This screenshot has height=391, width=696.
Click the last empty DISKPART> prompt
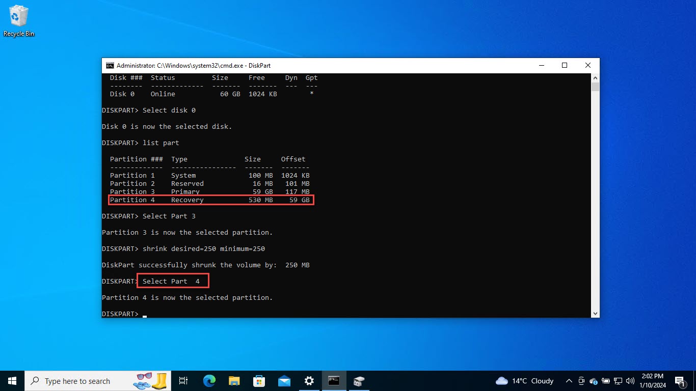(120, 314)
